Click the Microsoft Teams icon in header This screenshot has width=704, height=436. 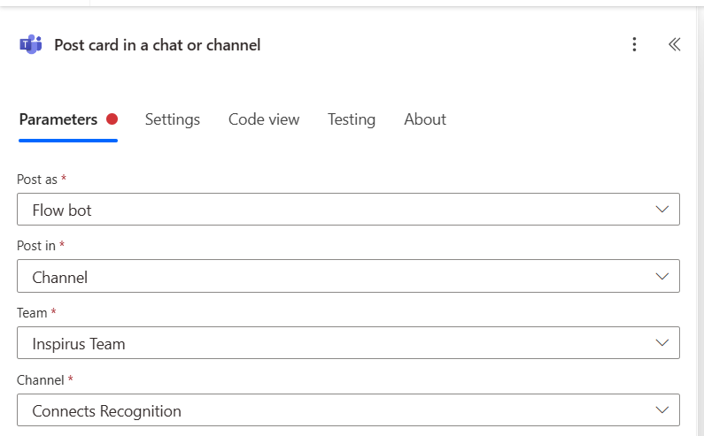(30, 44)
